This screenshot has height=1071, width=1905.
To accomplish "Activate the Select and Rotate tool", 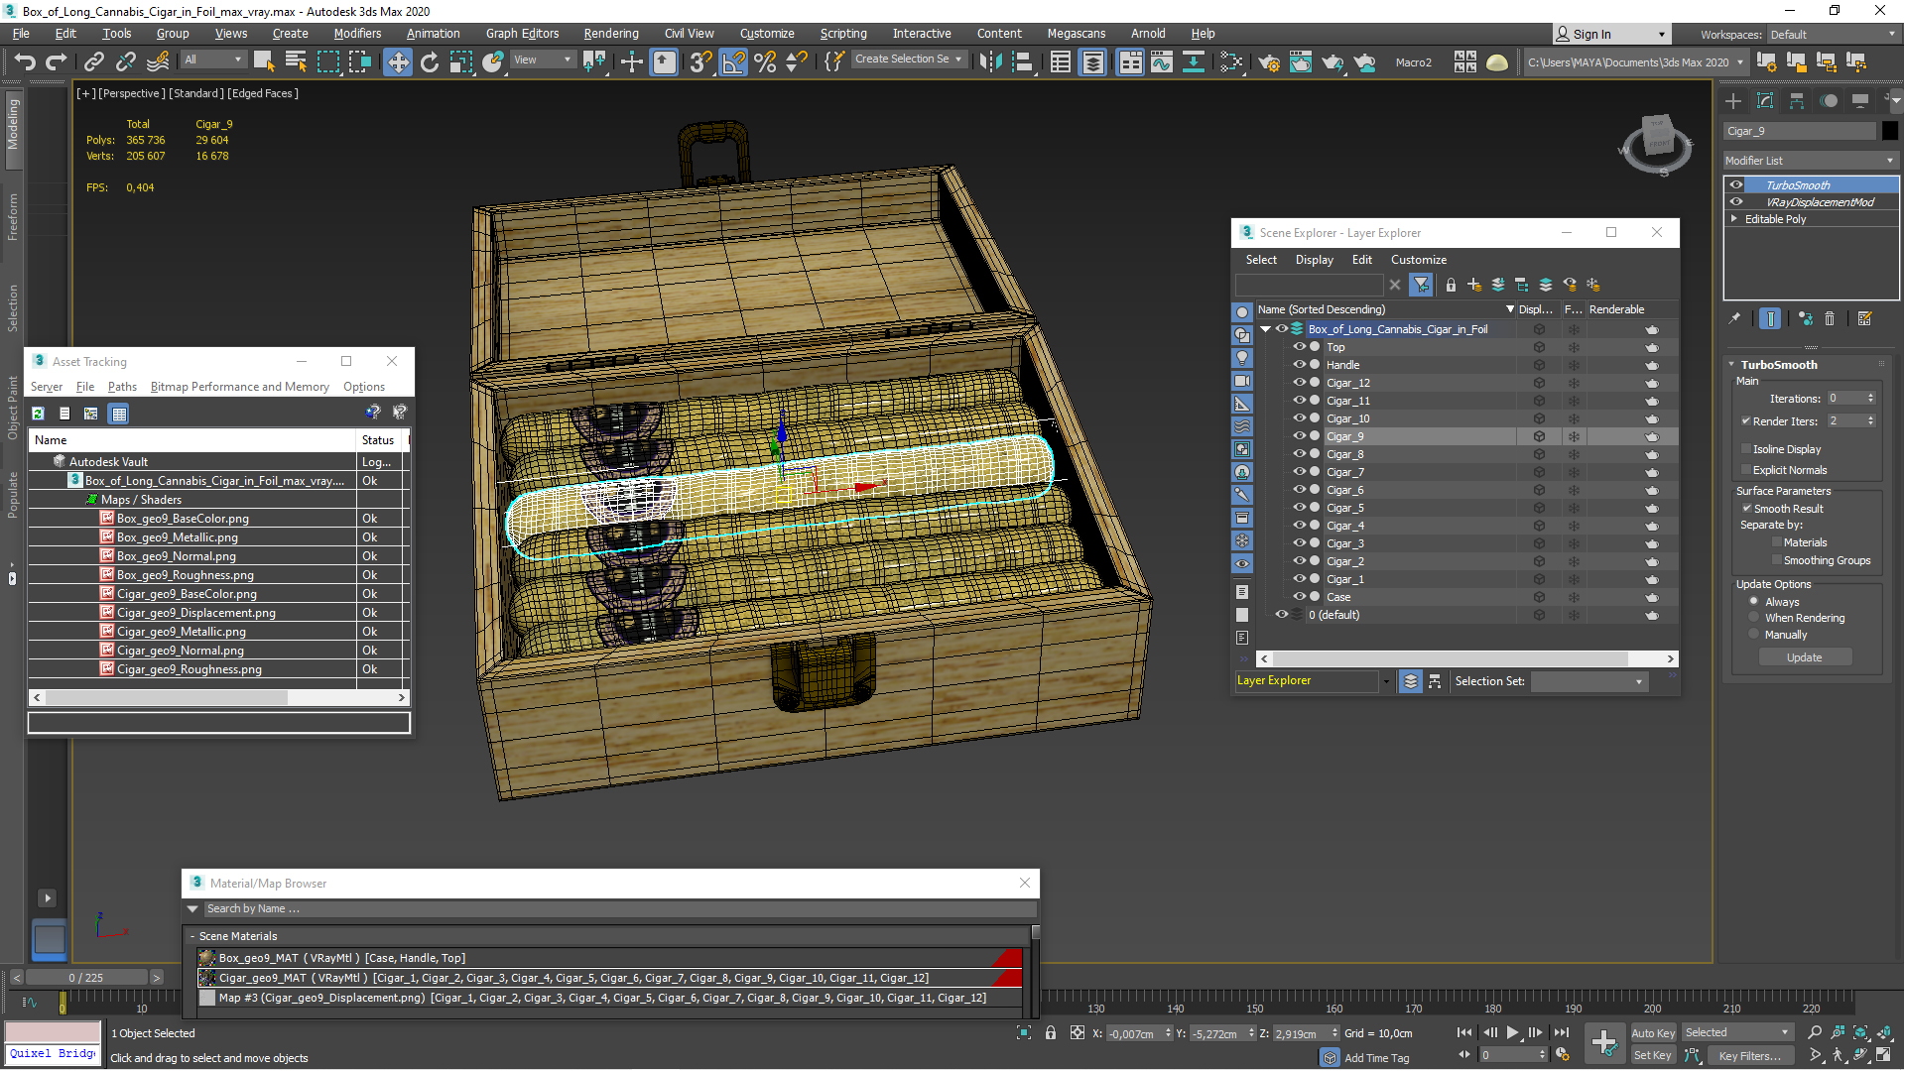I will pyautogui.click(x=429, y=61).
